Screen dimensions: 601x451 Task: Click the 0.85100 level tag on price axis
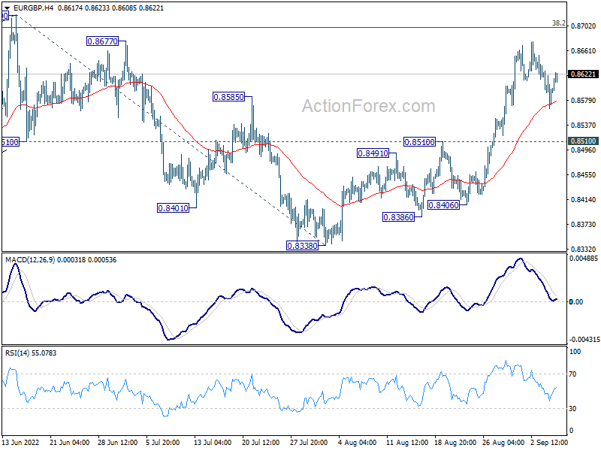coord(584,141)
